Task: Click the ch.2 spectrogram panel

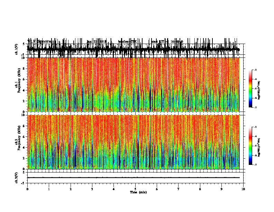Action: click(x=133, y=142)
